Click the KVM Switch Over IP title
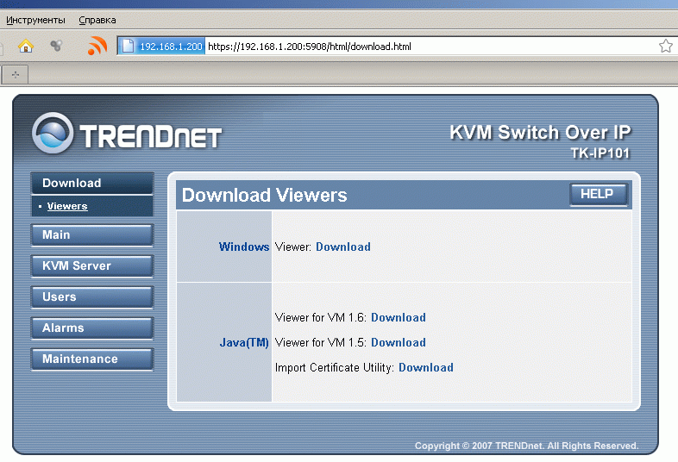The height and width of the screenshot is (462, 678). (540, 132)
